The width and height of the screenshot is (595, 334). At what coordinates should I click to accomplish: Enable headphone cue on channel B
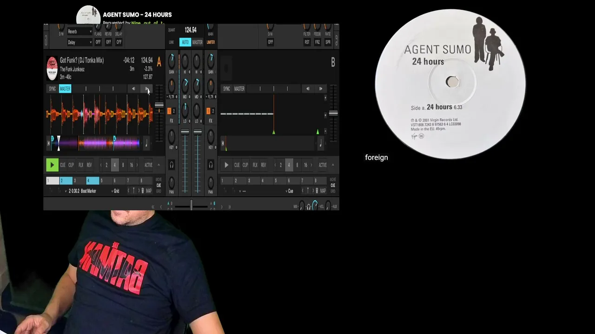pos(211,165)
